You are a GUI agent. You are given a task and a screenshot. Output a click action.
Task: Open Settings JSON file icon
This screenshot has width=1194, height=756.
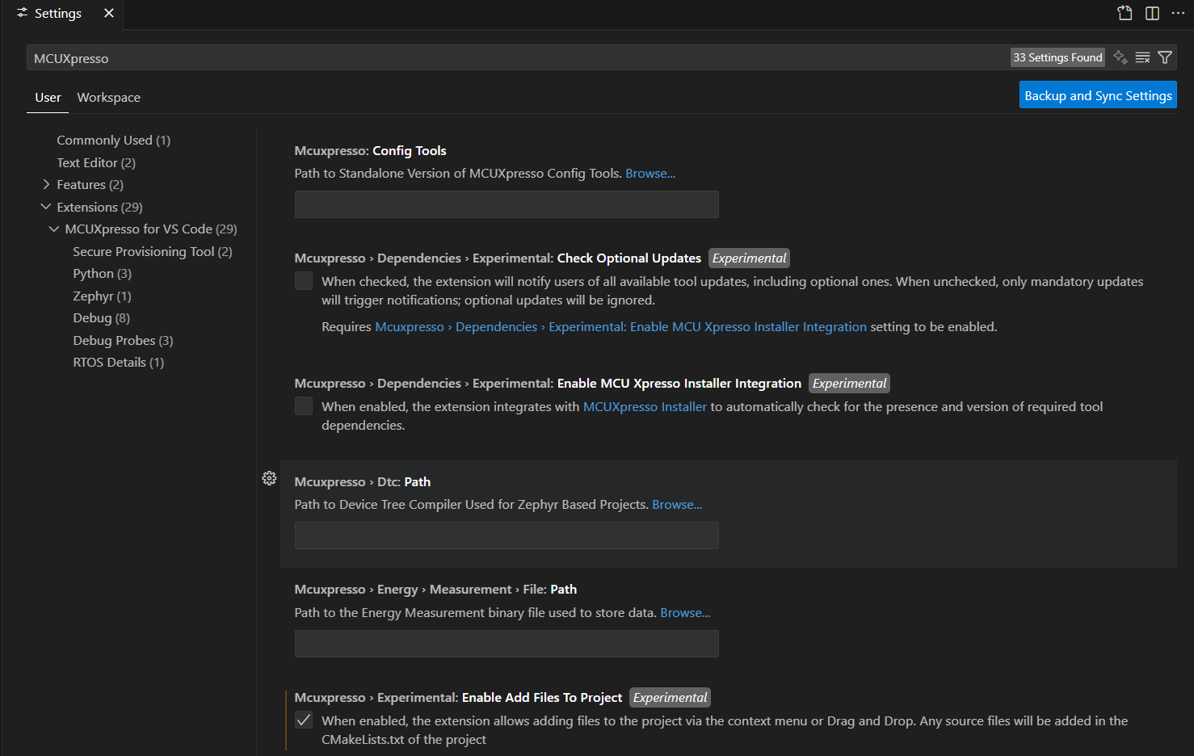tap(1125, 13)
